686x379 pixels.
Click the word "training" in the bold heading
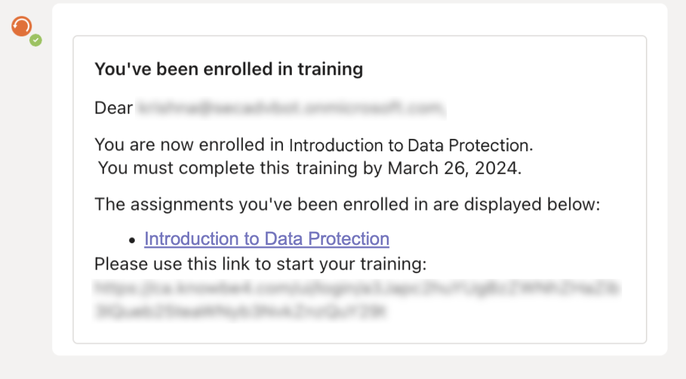330,69
